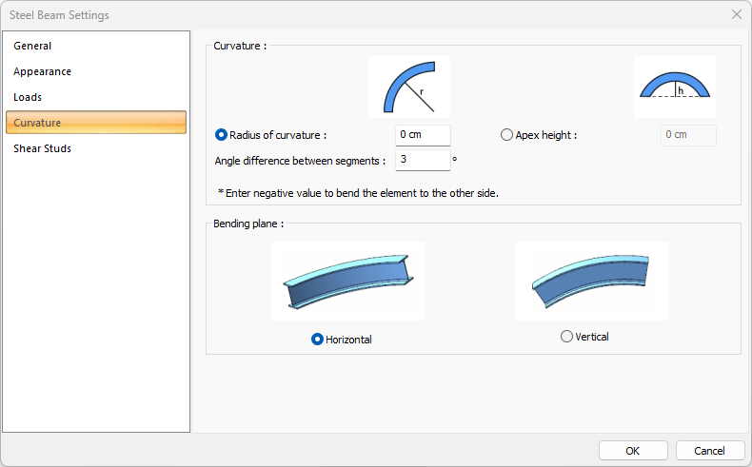Click the Steel Beam Settings title bar
The height and width of the screenshot is (467, 752).
coord(286,14)
